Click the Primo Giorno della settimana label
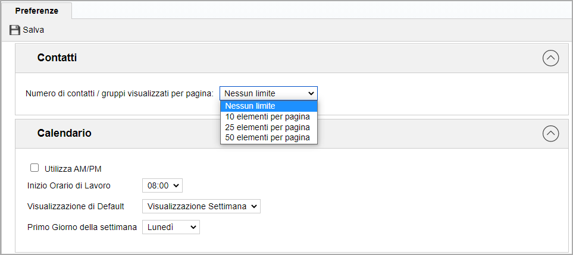 click(x=82, y=227)
